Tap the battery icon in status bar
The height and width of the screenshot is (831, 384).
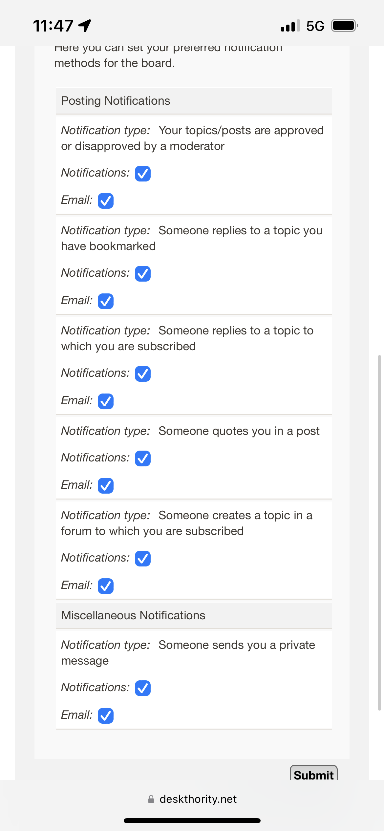tap(344, 26)
